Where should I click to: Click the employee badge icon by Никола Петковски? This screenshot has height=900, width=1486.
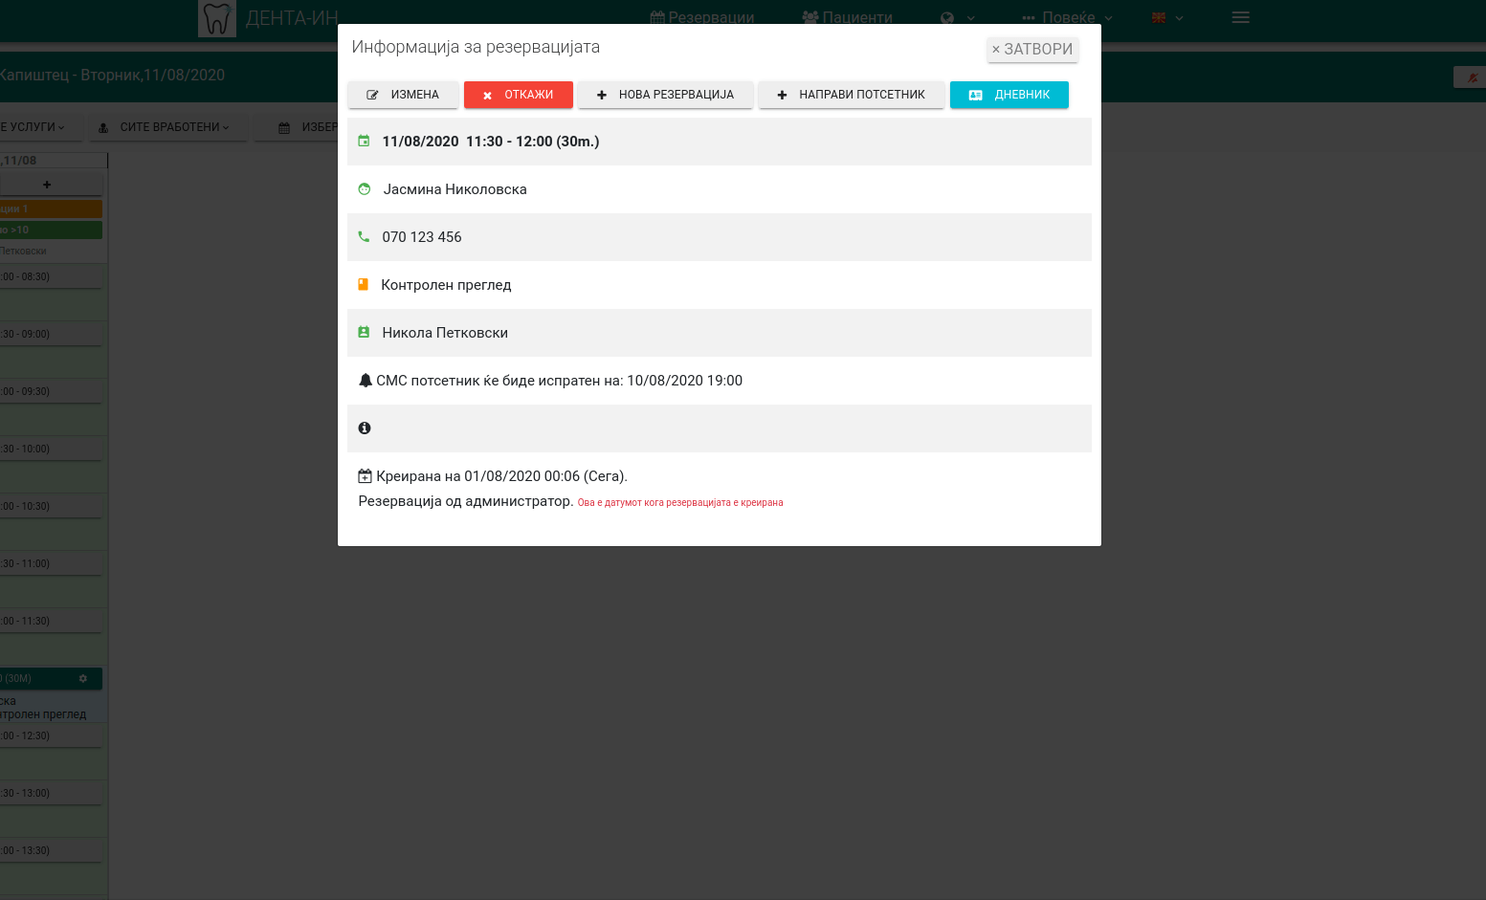point(364,333)
